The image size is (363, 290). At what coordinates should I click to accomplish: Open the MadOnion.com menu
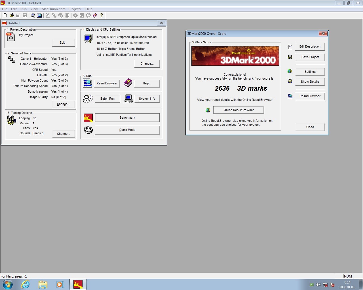point(54,9)
